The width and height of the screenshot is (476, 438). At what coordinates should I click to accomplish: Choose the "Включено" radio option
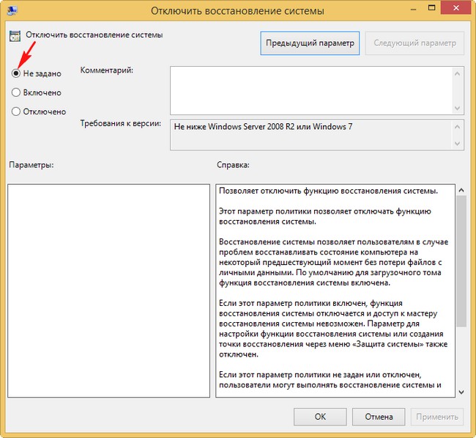[16, 92]
